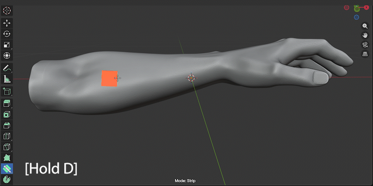
Task: Toggle the camera view button
Action: [x=365, y=45]
